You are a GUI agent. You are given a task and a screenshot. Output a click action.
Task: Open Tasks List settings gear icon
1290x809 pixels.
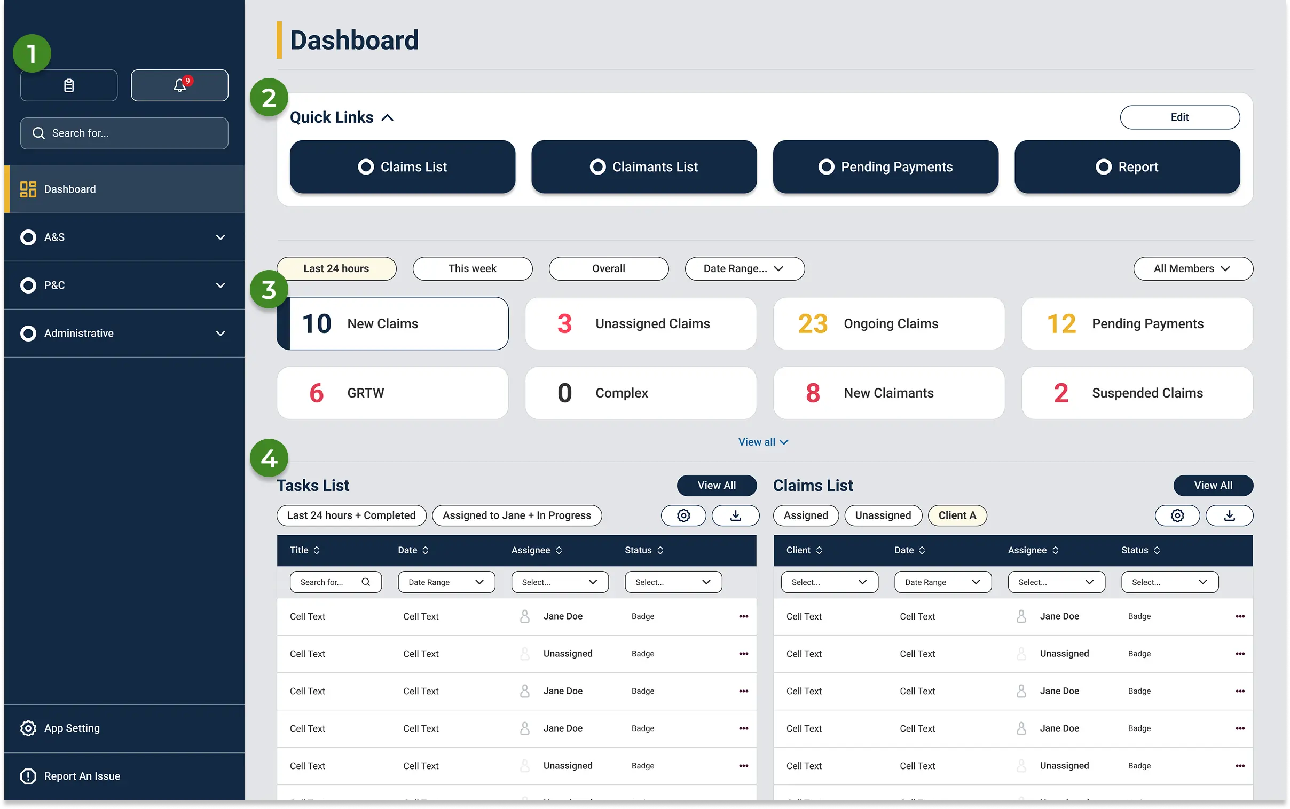(683, 515)
